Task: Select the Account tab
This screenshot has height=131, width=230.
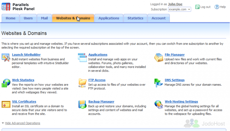Action: pos(158,18)
